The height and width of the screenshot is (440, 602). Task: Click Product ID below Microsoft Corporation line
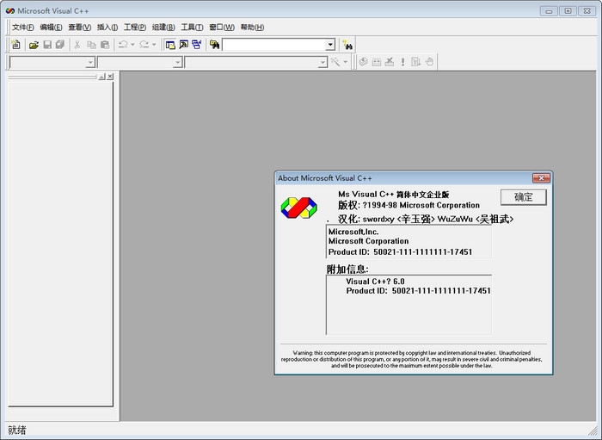coord(400,252)
